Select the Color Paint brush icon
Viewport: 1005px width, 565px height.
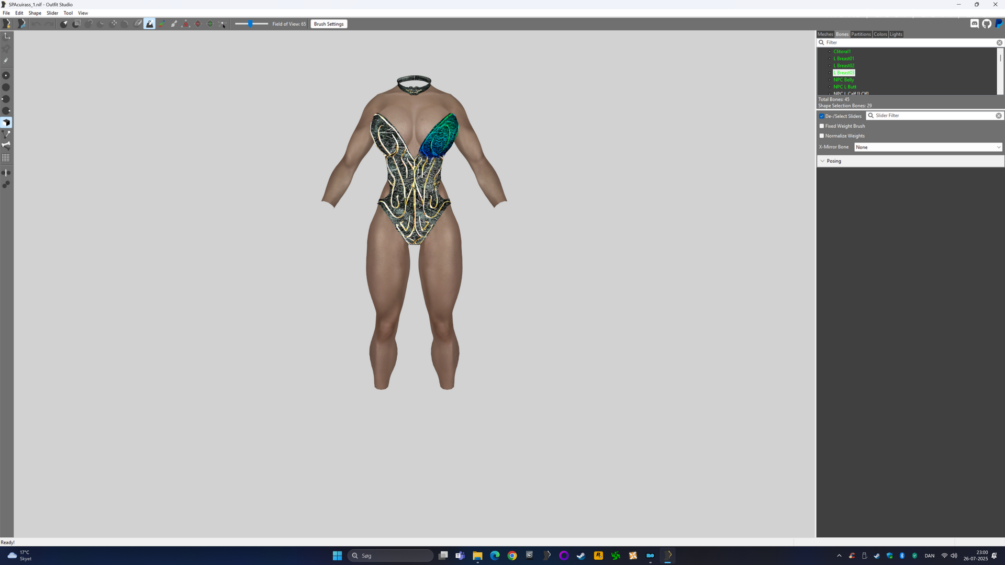[x=162, y=24]
